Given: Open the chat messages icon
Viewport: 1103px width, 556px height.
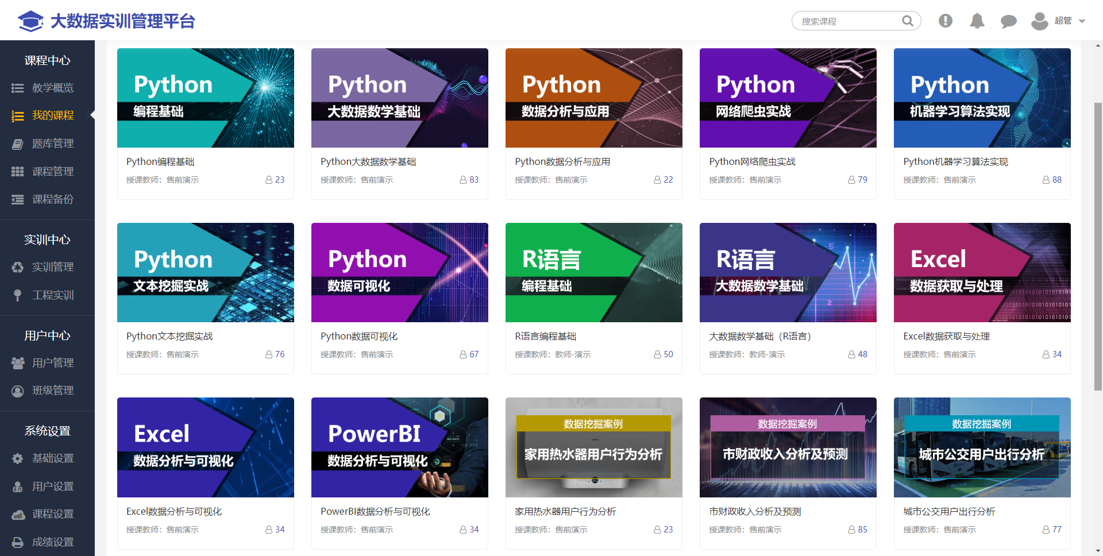Looking at the screenshot, I should pyautogui.click(x=1008, y=21).
